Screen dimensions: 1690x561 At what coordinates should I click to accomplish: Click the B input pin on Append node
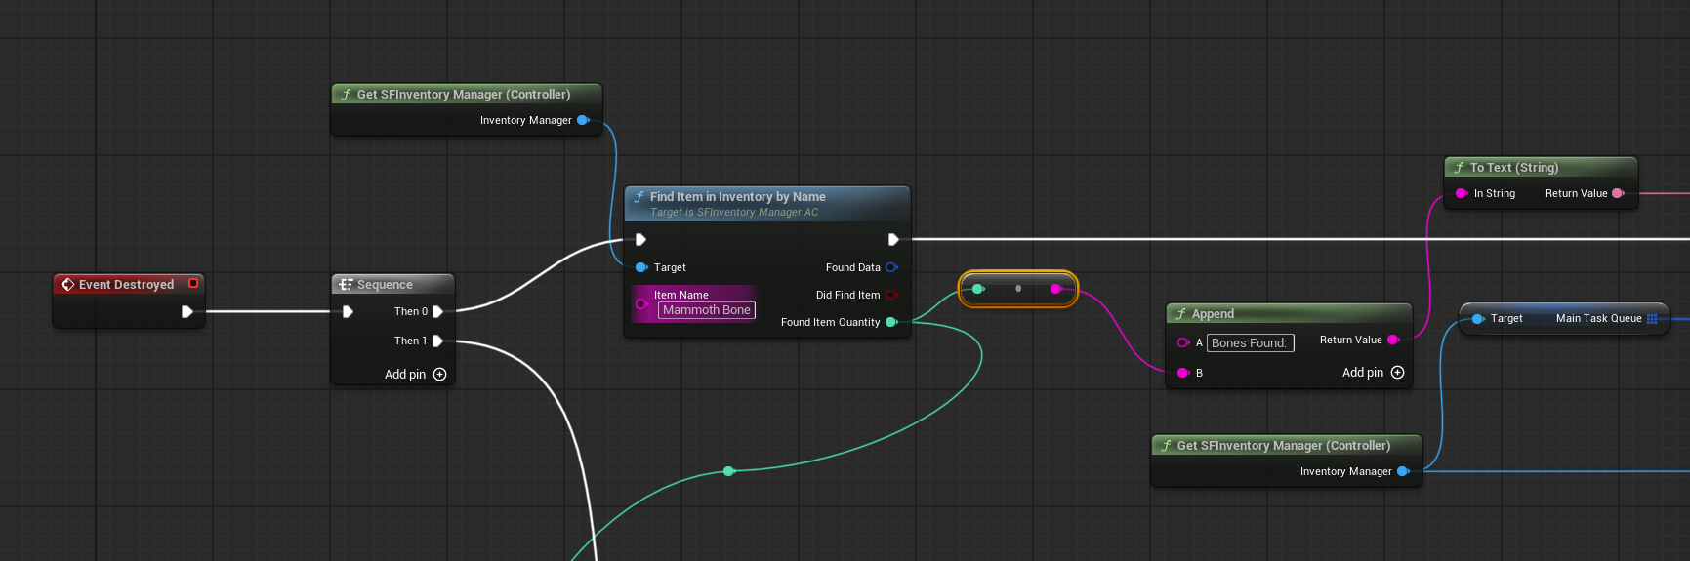click(x=1183, y=373)
